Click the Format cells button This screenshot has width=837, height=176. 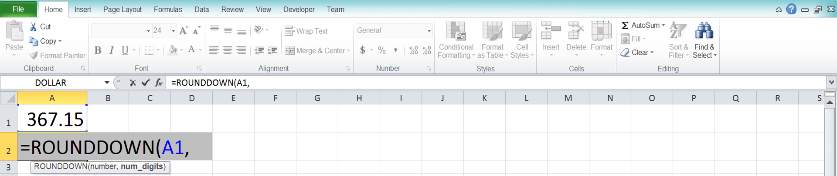(x=602, y=39)
